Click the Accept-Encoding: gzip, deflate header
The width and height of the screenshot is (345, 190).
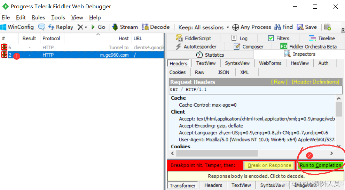point(211,126)
